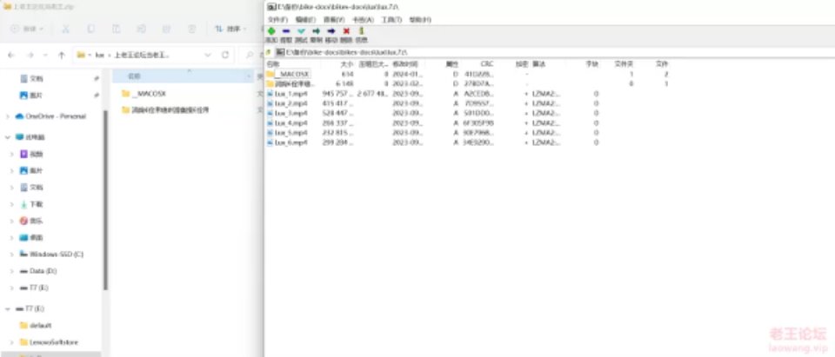Select __MACOSX folder in Explorer file list

click(144, 94)
